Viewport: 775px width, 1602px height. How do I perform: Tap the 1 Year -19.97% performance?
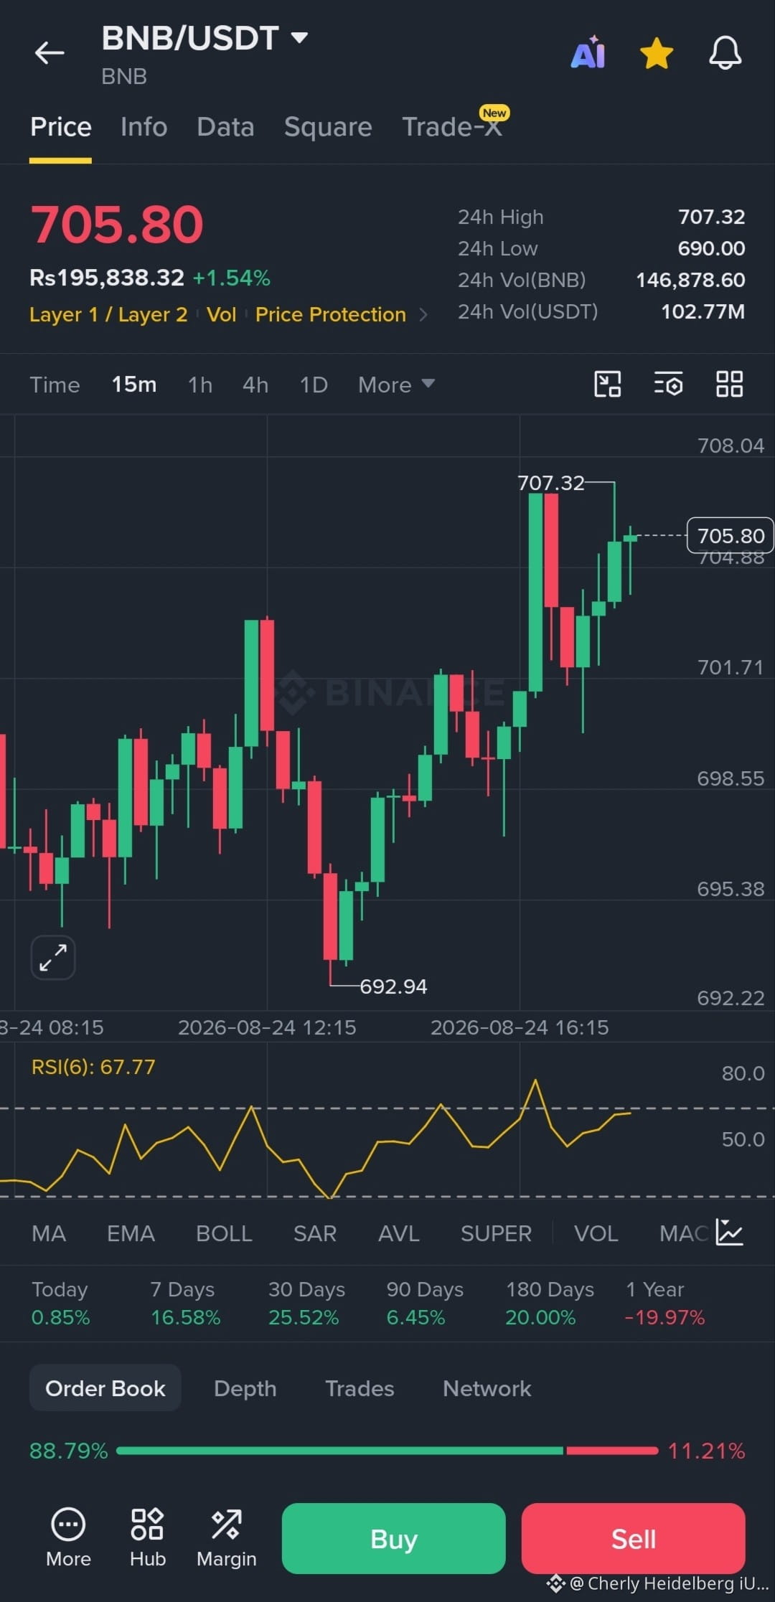664,1303
